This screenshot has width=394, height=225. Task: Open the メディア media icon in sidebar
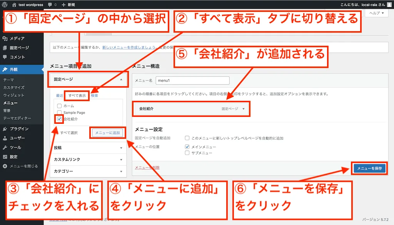[x=5, y=38]
